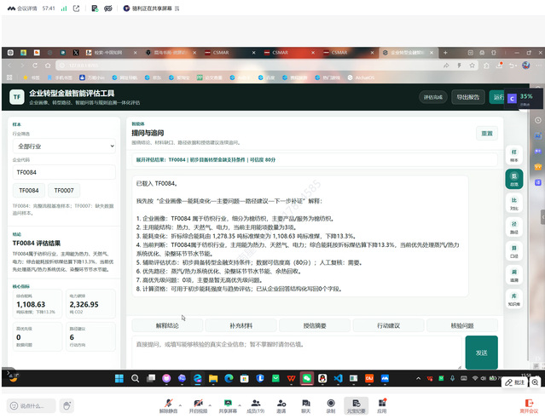Open meeting details (会议详情) at top left
The height and width of the screenshot is (419, 545).
tap(22, 9)
